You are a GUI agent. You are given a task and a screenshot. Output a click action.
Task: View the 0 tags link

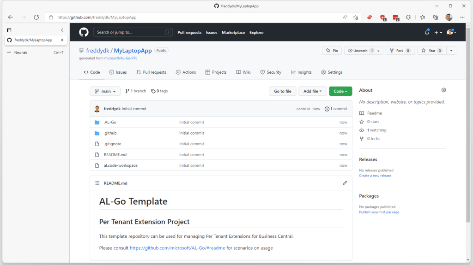[x=159, y=91]
